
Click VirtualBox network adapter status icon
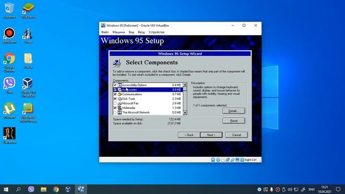tap(227, 160)
